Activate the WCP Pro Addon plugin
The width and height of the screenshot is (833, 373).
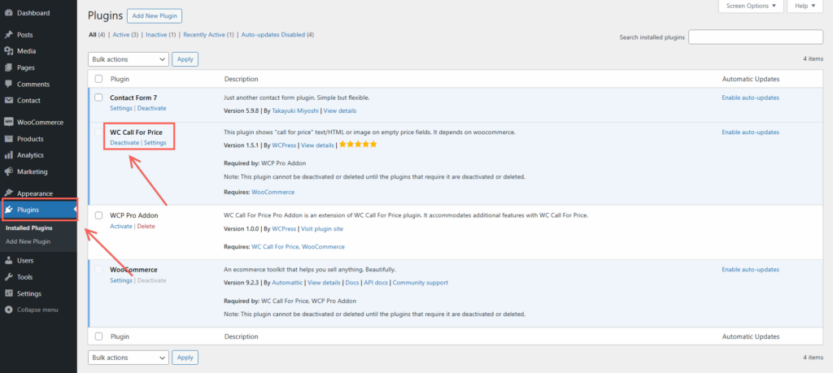(x=121, y=226)
